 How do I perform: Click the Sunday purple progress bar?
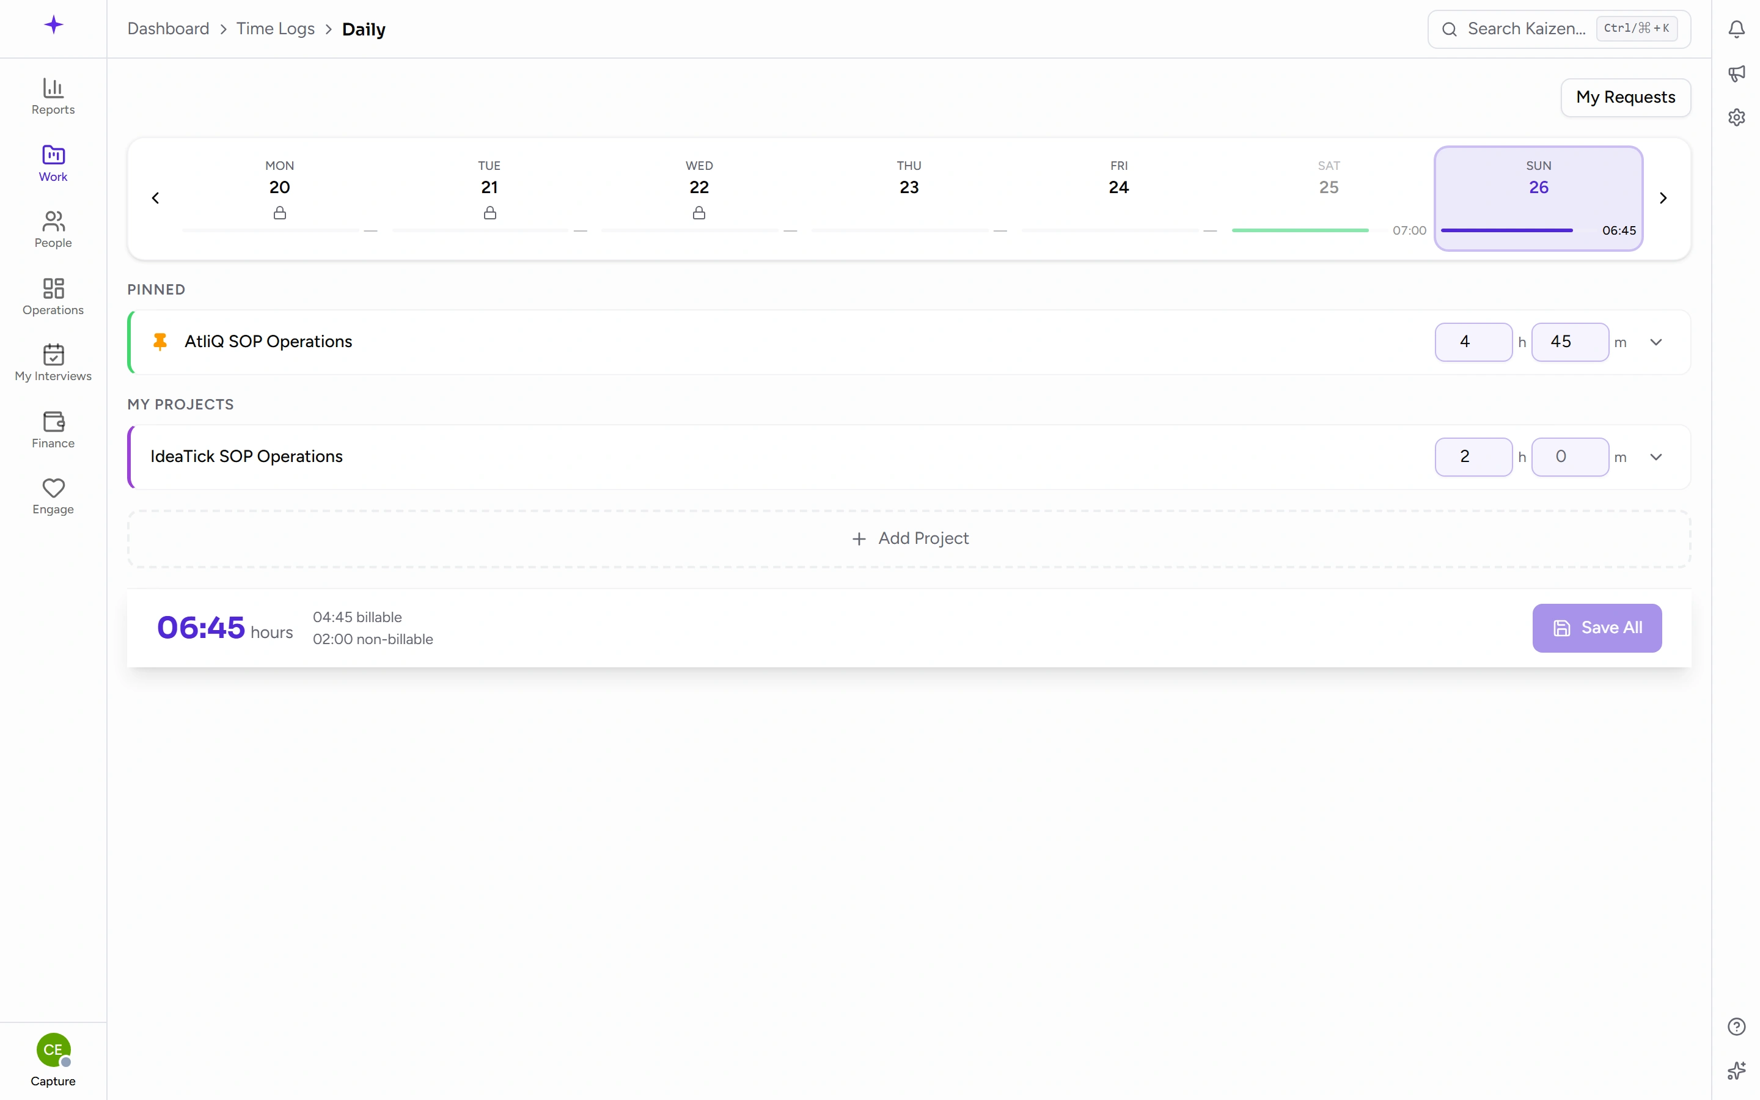click(x=1506, y=230)
